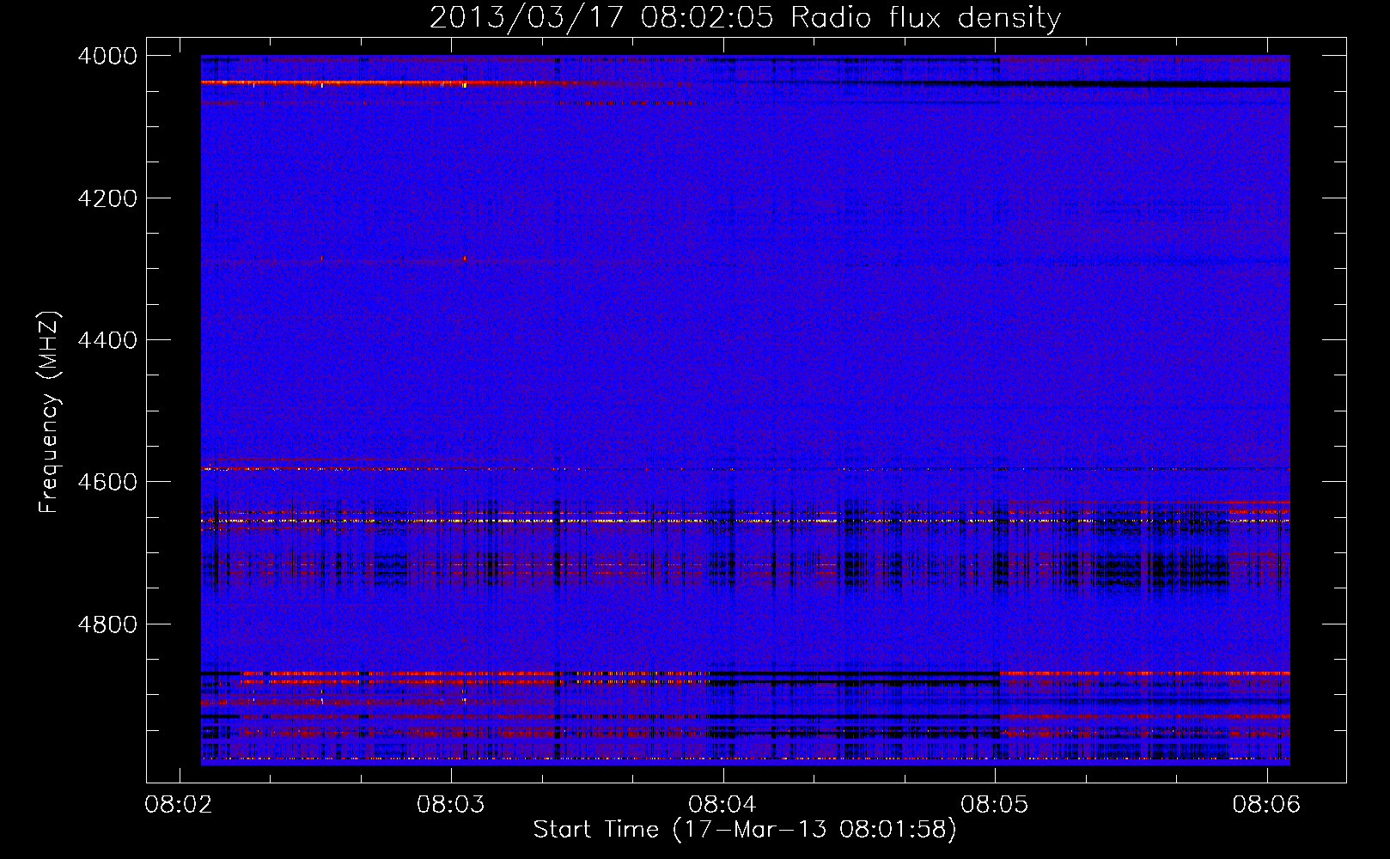Click the 4200 frequency axis label
1390x859 pixels.
coord(107,198)
